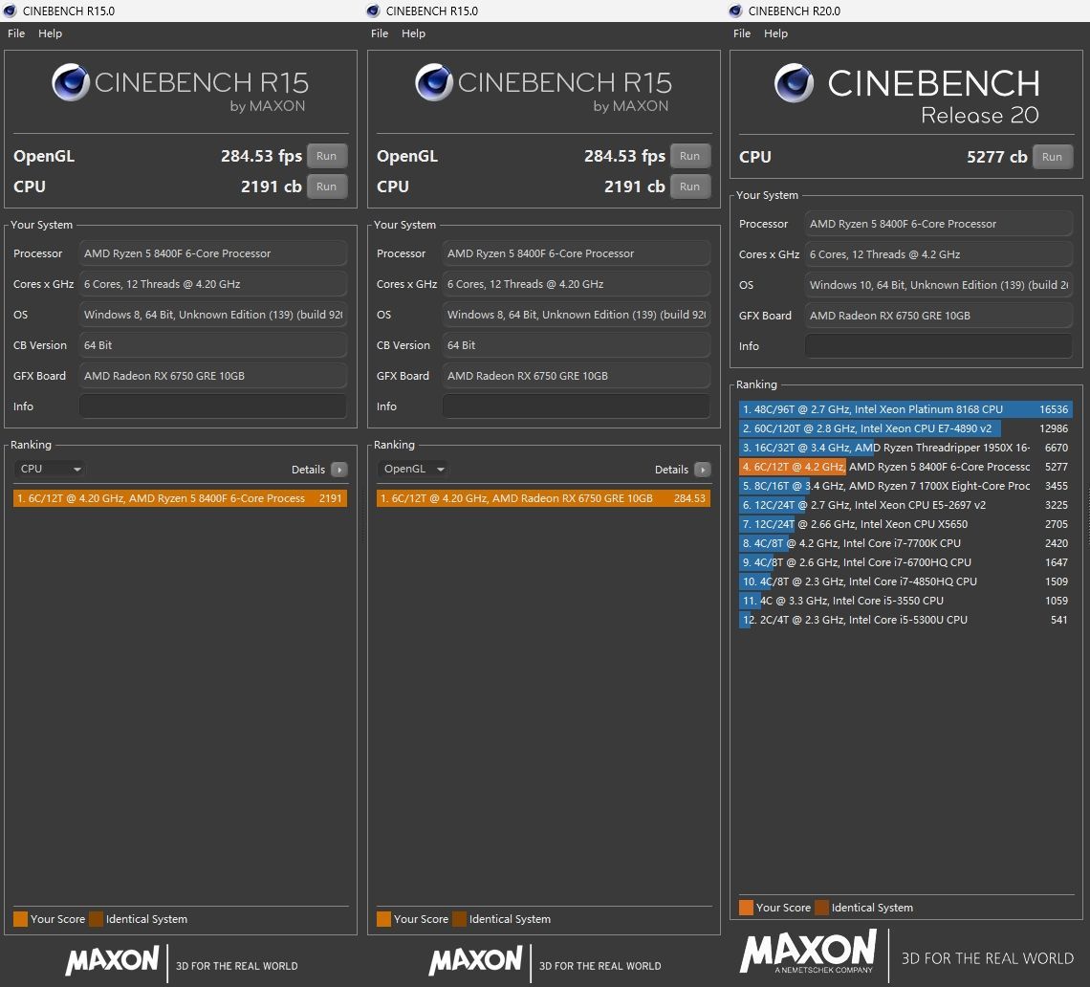Click the Details arrow icon in the middle R15 window
This screenshot has width=1090, height=987.
click(x=703, y=470)
